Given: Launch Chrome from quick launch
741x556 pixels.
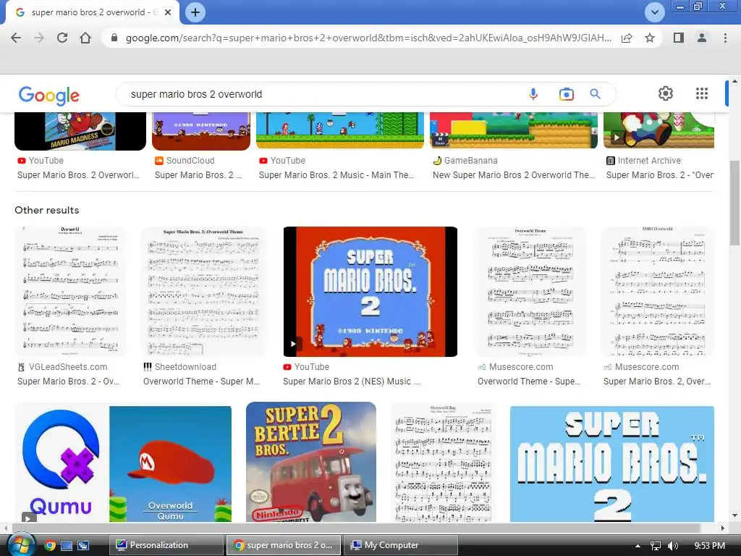Looking at the screenshot, I should (x=50, y=546).
